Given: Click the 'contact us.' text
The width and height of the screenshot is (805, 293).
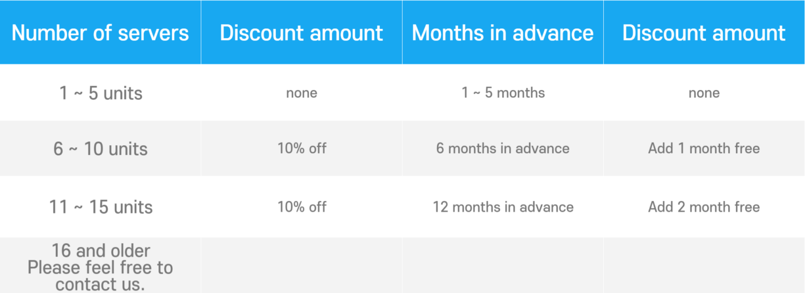Looking at the screenshot, I should 100,284.
